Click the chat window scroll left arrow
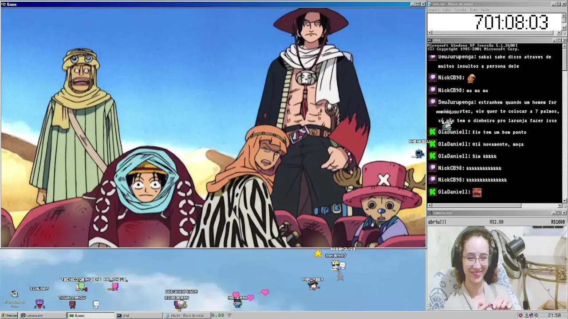568x319 pixels. pos(430,206)
